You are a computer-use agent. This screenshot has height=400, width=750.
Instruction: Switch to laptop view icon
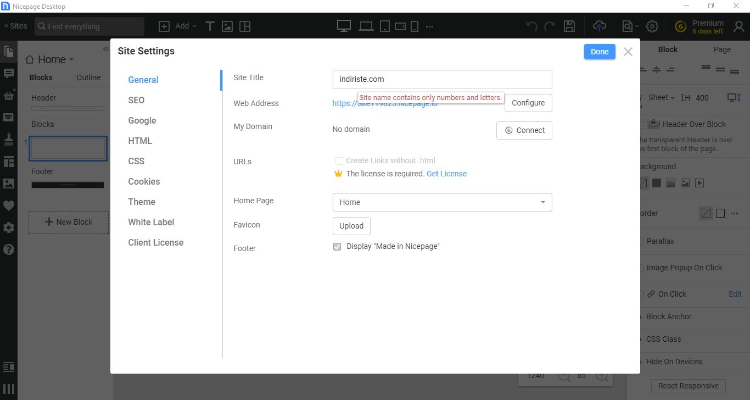[x=366, y=26]
